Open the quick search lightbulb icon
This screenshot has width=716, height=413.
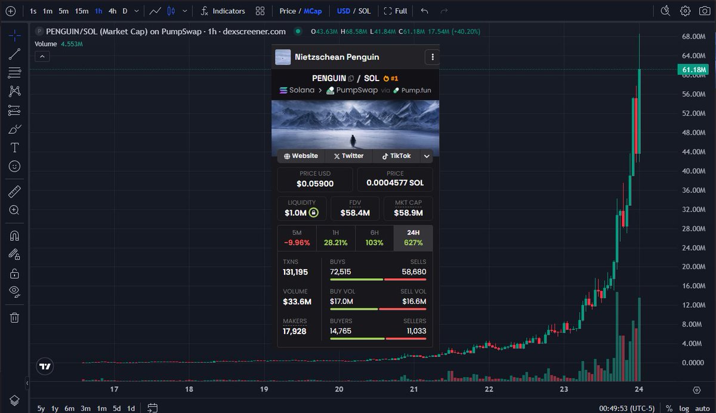coord(666,11)
